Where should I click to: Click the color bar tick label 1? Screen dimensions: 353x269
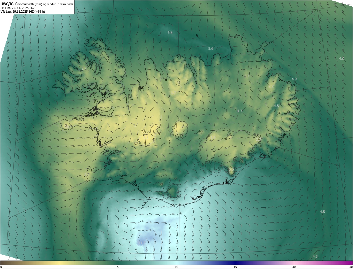tap(59, 267)
